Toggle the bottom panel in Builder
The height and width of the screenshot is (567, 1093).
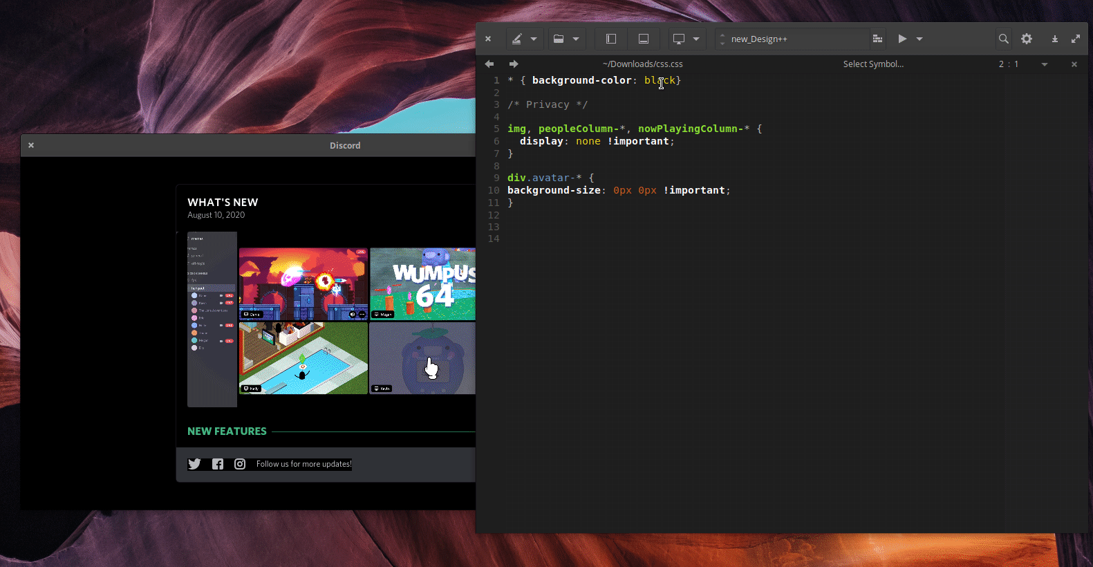click(x=644, y=39)
